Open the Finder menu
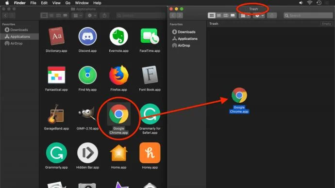 click(20, 3)
